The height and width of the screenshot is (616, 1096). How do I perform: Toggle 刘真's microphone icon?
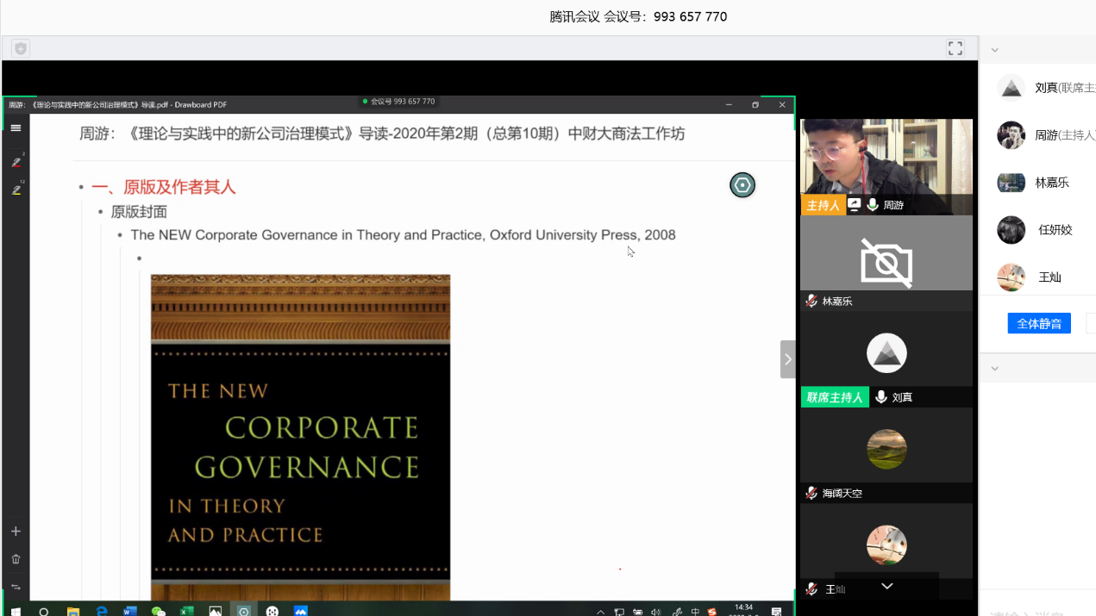881,397
